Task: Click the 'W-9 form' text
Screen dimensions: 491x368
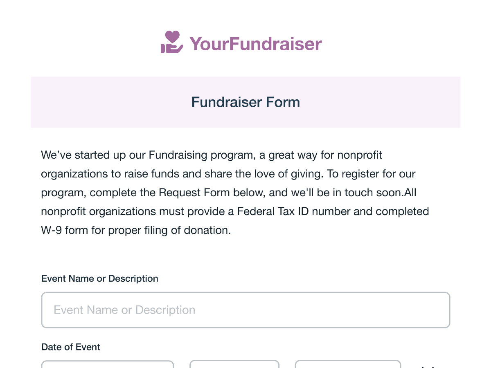Action: coord(65,231)
